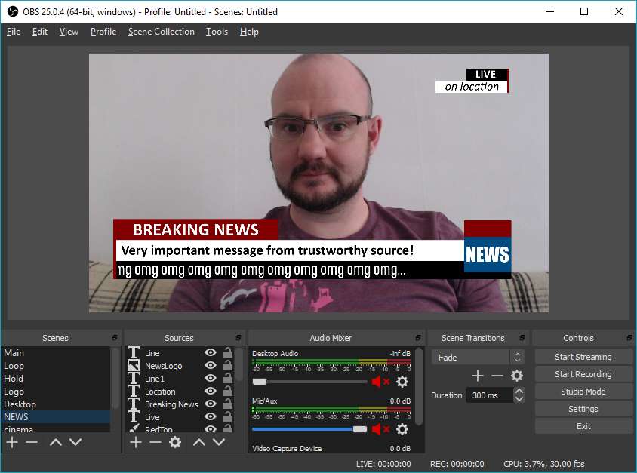Undock the Scene Transitions panel
The image size is (637, 473).
coord(522,338)
